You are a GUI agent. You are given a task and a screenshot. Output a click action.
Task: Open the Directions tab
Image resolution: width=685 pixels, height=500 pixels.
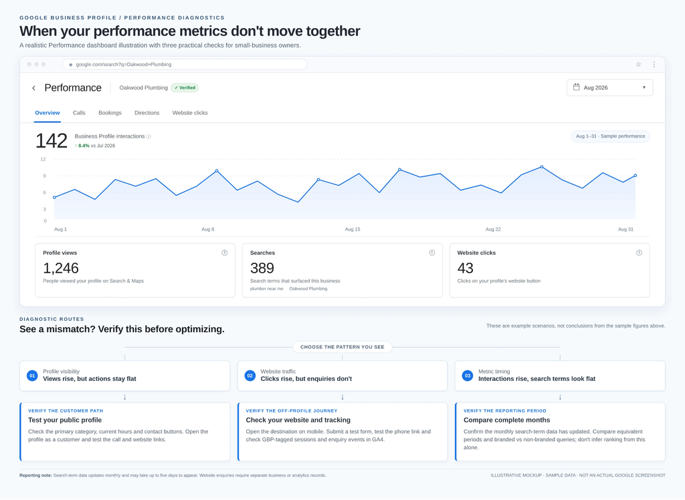(x=146, y=113)
